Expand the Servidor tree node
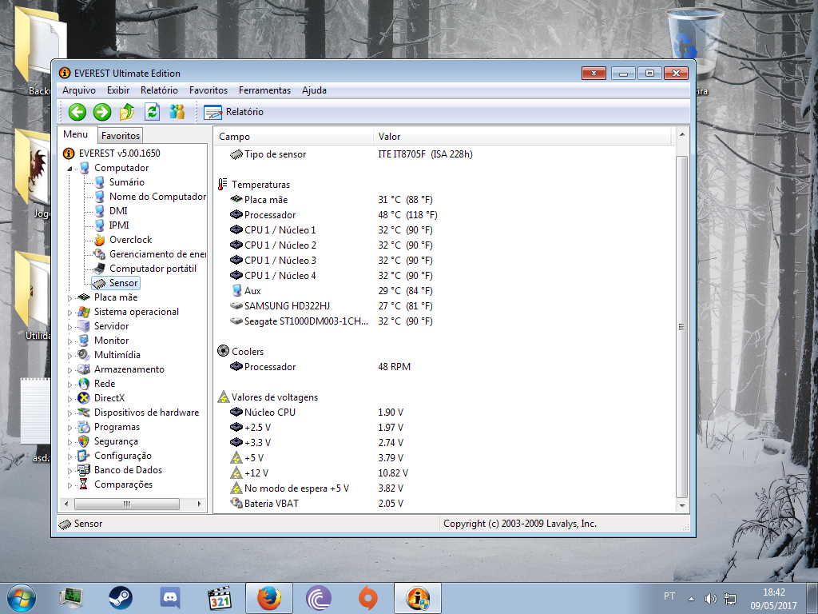Viewport: 818px width, 614px height. coord(70,327)
